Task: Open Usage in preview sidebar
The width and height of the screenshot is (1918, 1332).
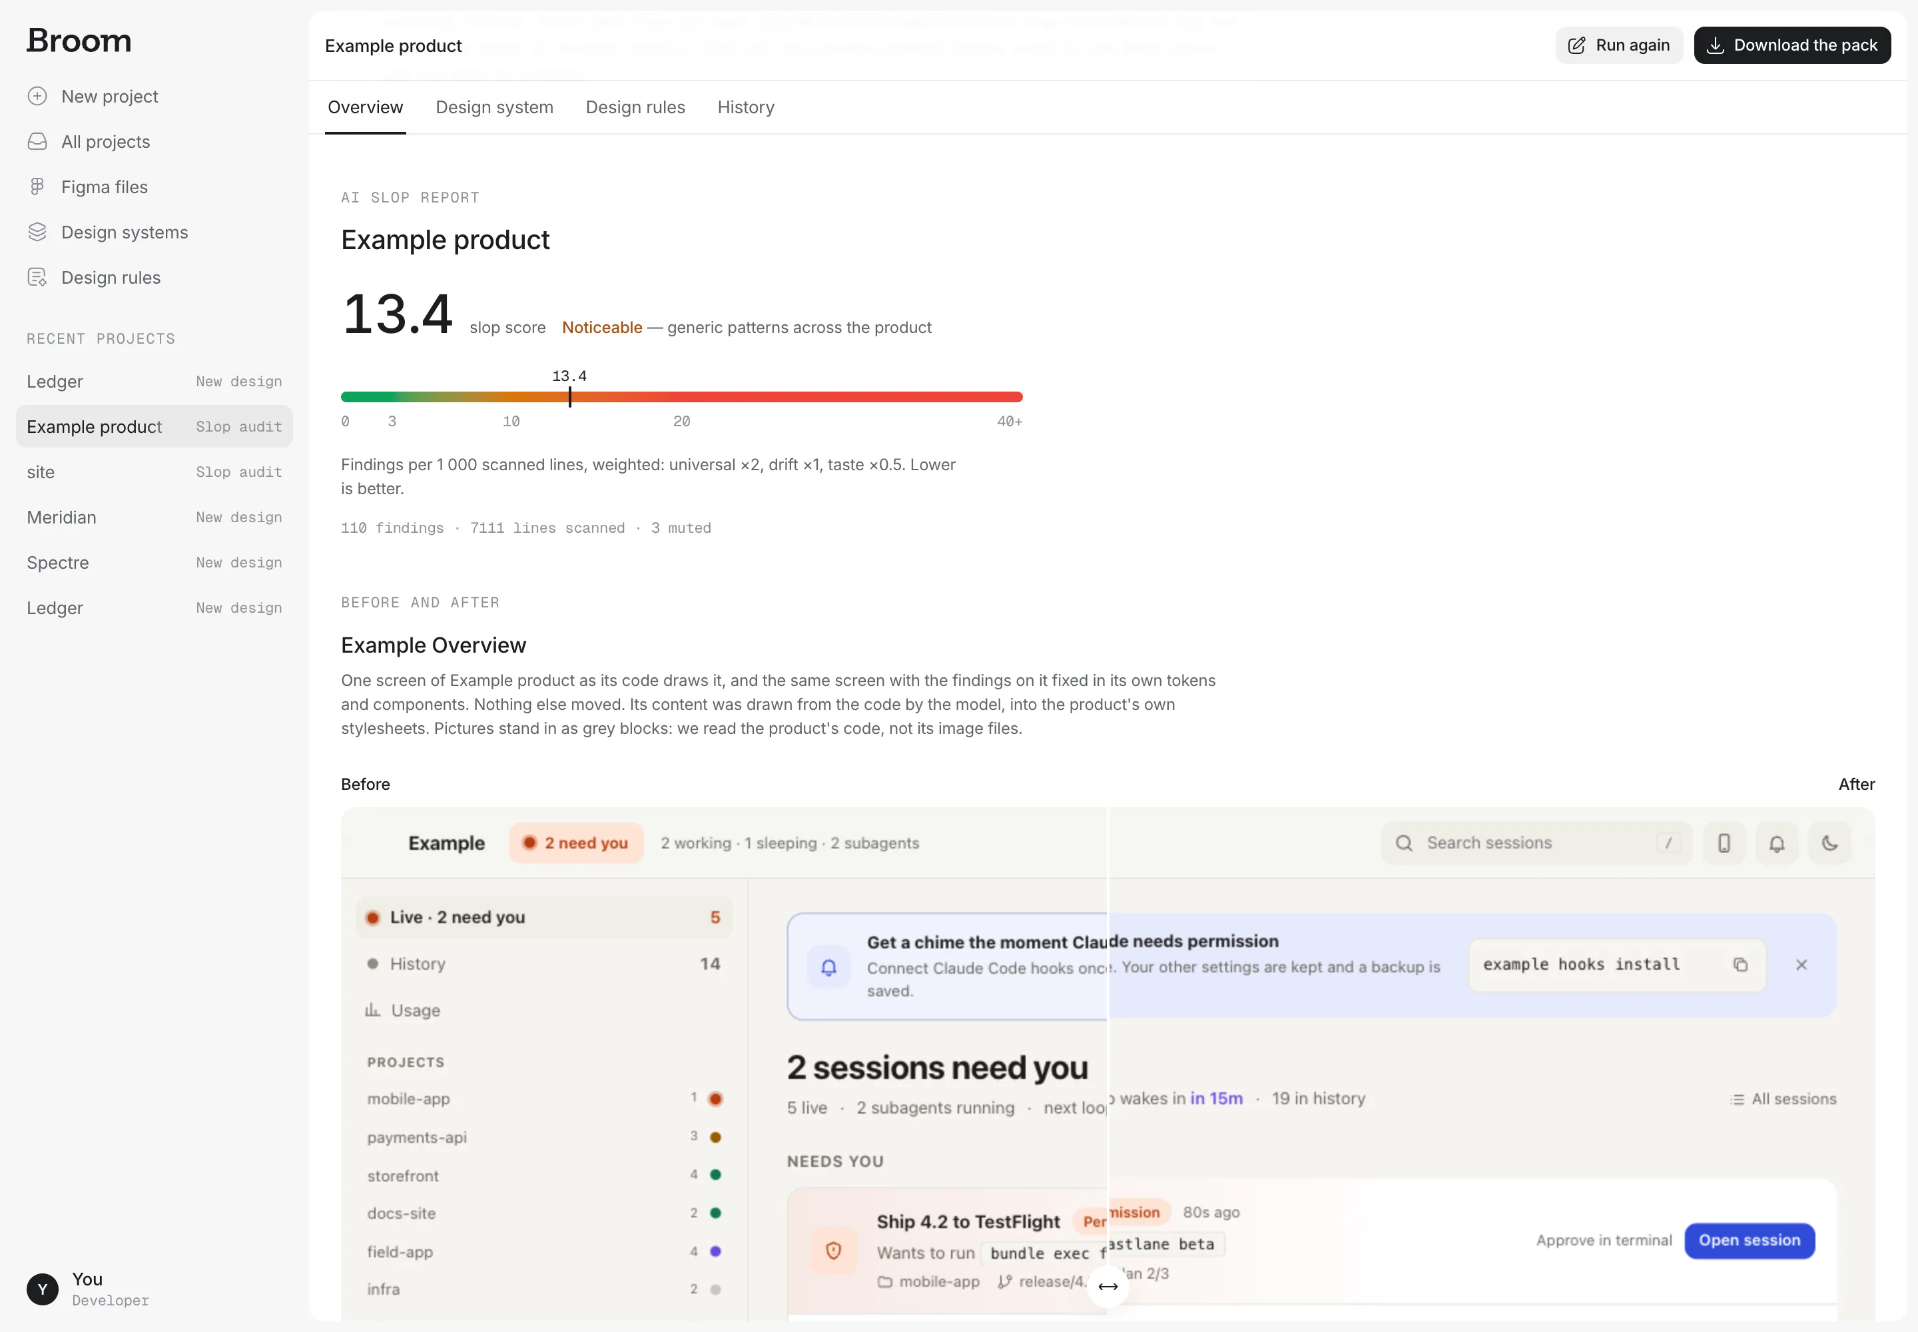Action: point(543,1010)
